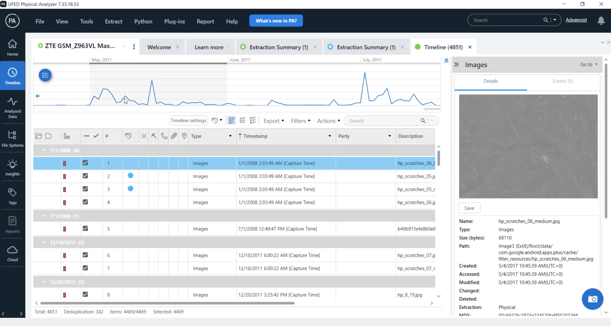
Task: Click the location pin column header icon
Action: [x=184, y=136]
